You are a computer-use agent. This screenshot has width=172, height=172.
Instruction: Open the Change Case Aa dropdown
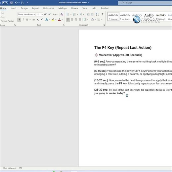(55, 14)
